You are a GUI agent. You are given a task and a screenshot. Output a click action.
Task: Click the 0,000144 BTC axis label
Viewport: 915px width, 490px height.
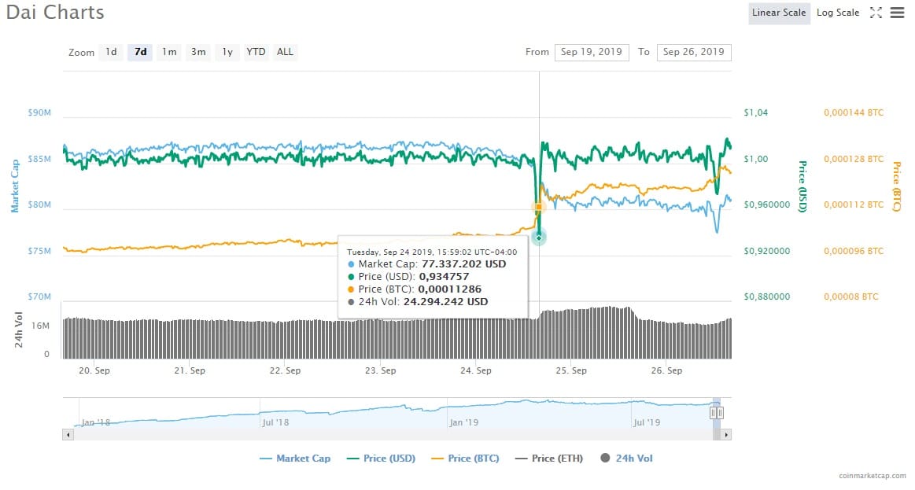854,112
